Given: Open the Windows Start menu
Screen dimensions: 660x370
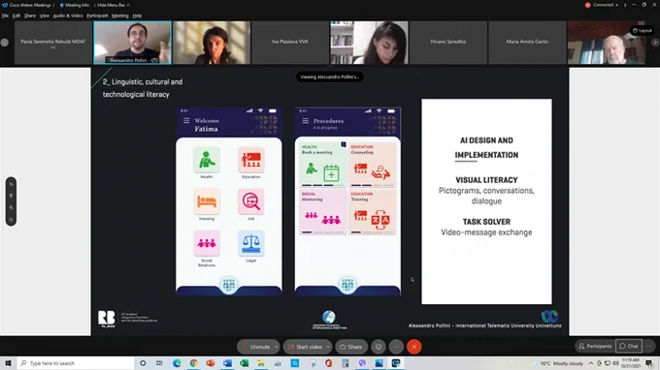Looking at the screenshot, I should pyautogui.click(x=8, y=363).
